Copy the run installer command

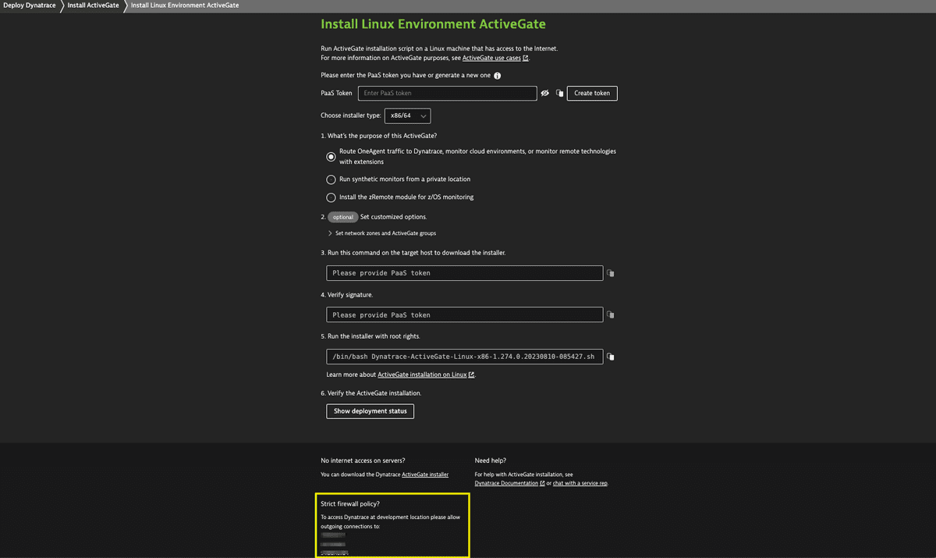click(x=611, y=357)
